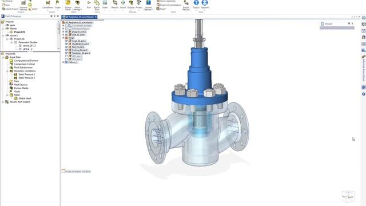Screen dimensions: 366x206
Task: Close the assembly document tab
Action: [x=96, y=17]
